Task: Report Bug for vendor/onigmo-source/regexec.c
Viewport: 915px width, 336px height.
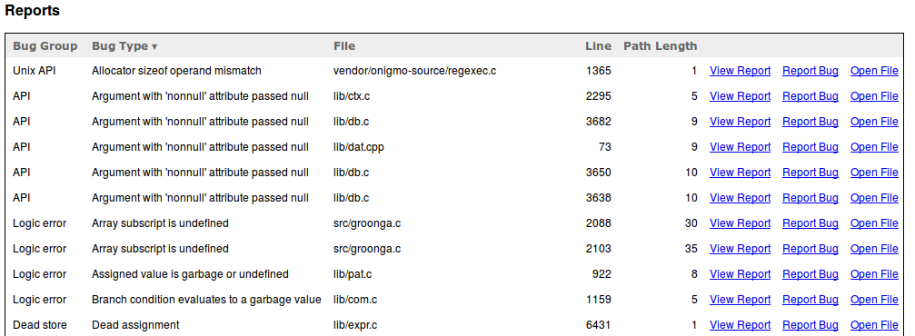Action: [x=810, y=71]
